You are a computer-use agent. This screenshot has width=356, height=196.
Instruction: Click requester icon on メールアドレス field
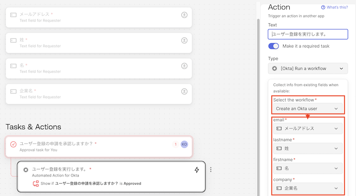(184, 15)
